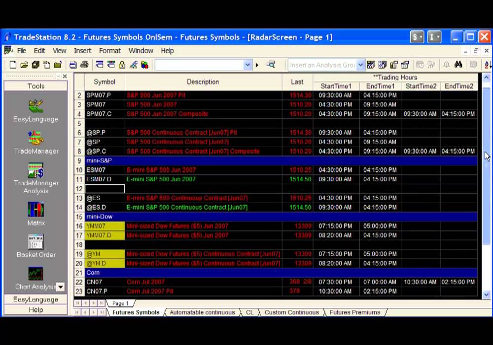Image resolution: width=493 pixels, height=345 pixels.
Task: Click the 'Corn Jul 2007' description cell
Action: click(204, 282)
